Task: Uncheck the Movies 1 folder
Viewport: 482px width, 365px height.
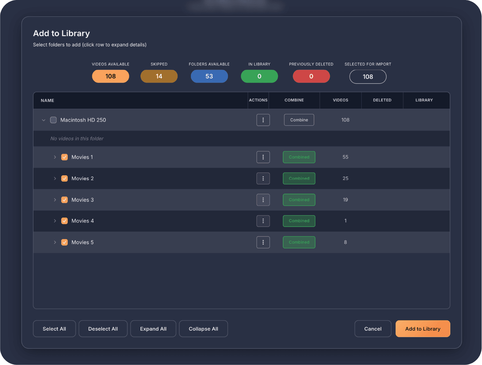Action: click(64, 157)
